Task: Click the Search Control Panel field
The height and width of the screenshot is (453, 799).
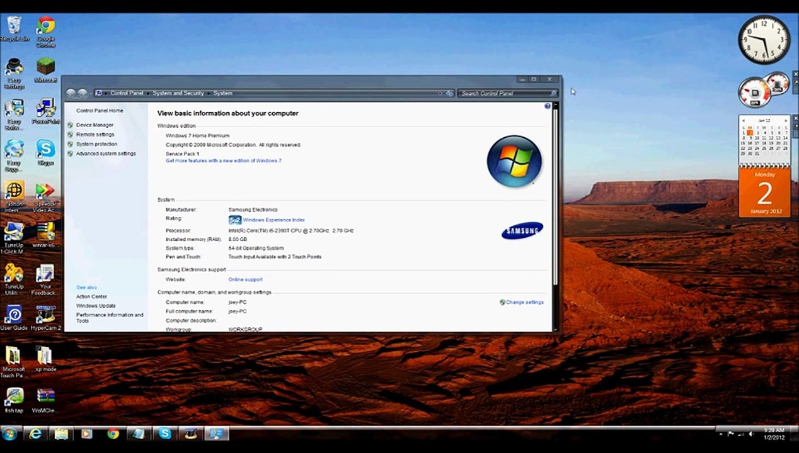Action: point(508,93)
